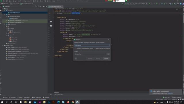Click the Refactor button in Rename dialog
The image size is (184, 104).
90,59
